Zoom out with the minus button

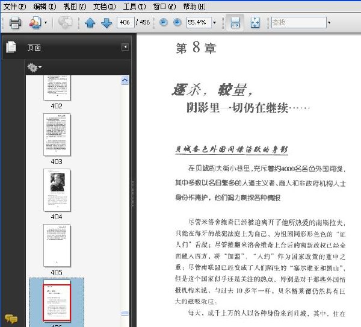tap(164, 22)
